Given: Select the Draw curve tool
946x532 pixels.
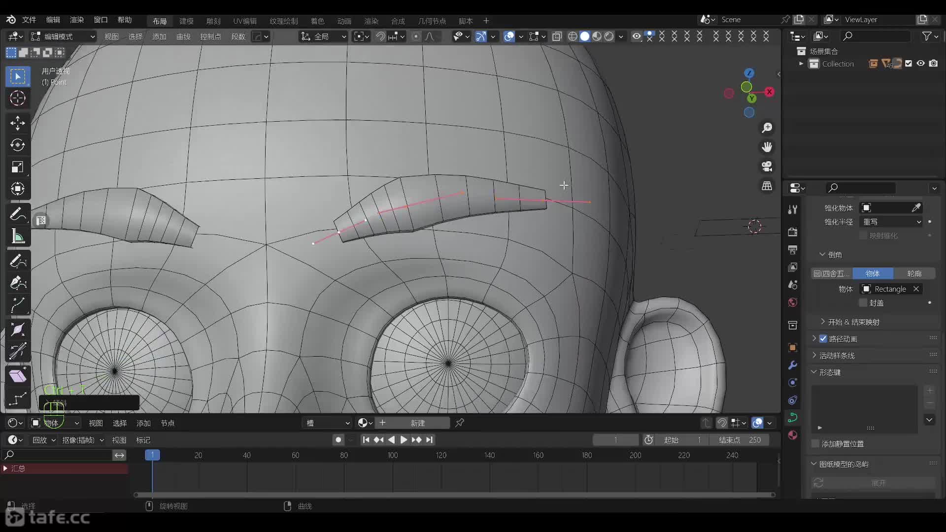Looking at the screenshot, I should [x=18, y=261].
